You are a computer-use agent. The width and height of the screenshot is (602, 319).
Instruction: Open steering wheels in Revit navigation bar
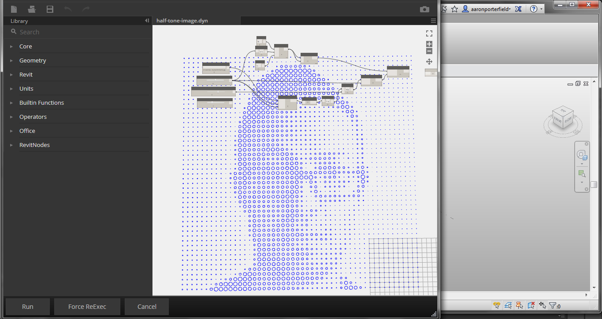coord(582,155)
